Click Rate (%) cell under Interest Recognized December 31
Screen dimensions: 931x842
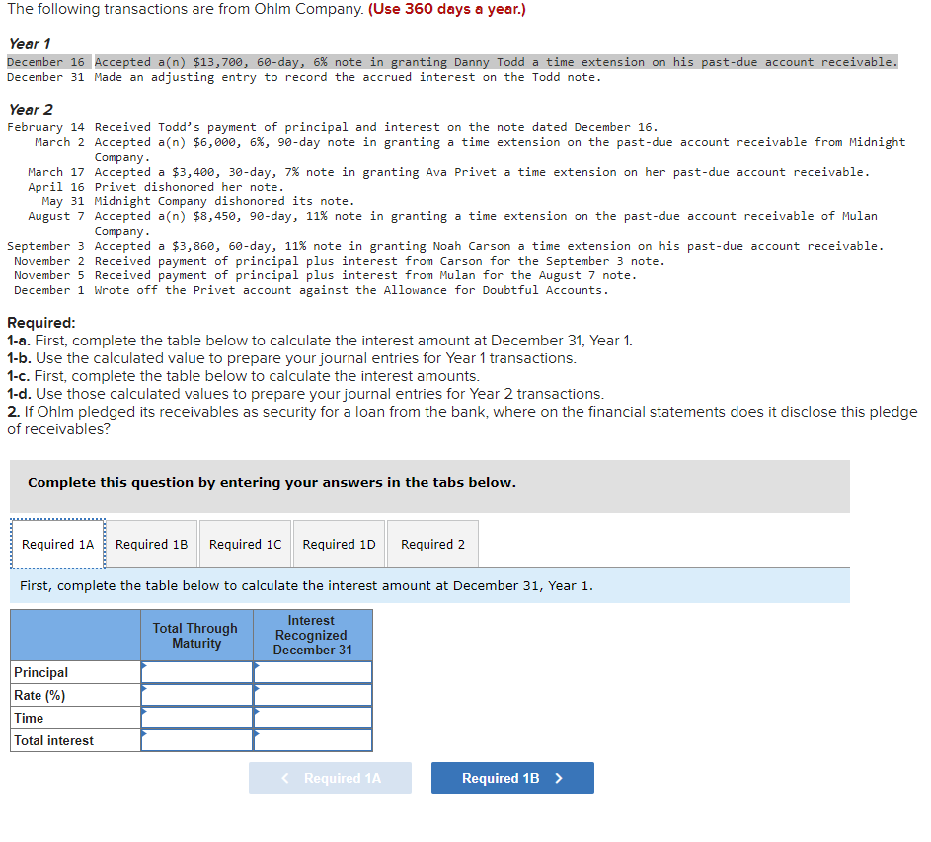point(313,695)
